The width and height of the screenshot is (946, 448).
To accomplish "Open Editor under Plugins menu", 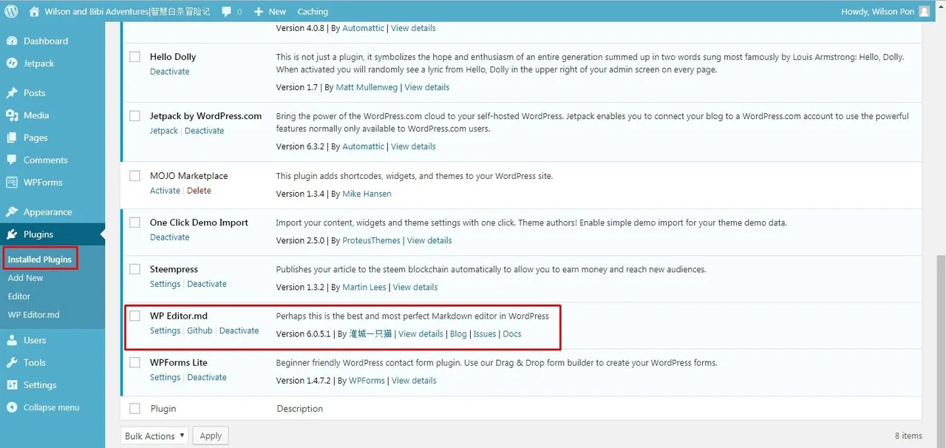I will point(19,296).
